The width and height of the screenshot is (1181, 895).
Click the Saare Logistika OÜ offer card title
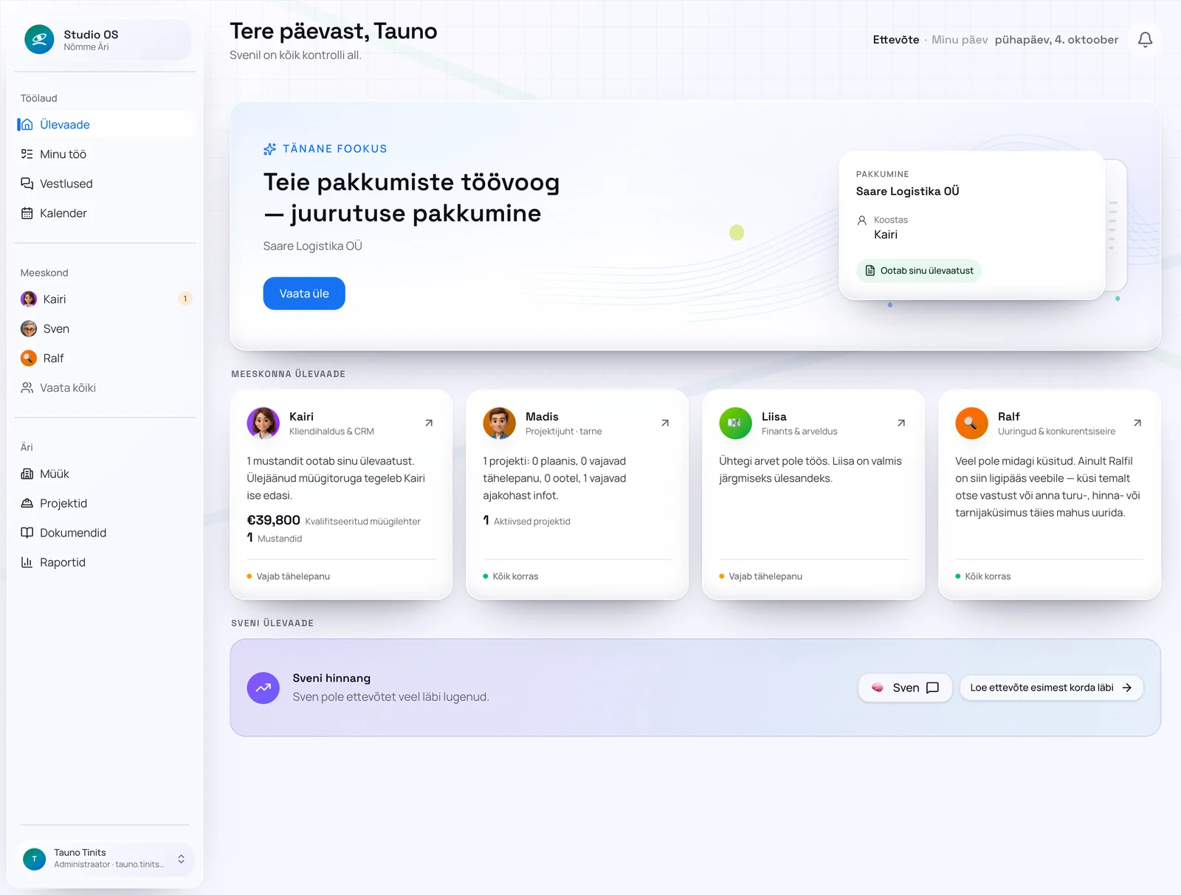907,191
